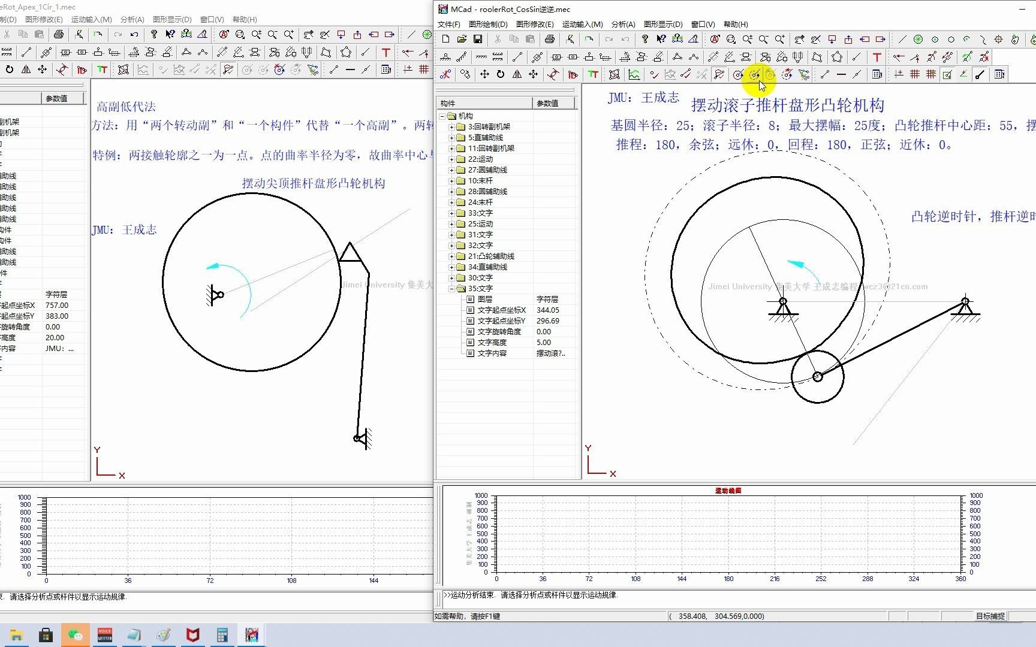
Task: Save the current mechanism with Save icon
Action: (478, 38)
